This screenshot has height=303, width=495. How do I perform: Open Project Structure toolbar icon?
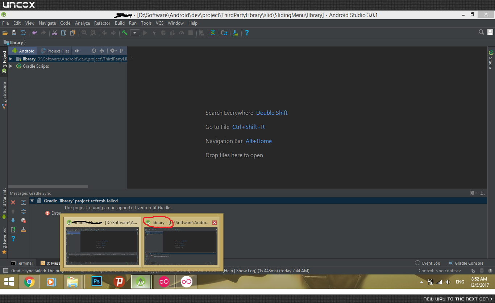[x=224, y=33]
